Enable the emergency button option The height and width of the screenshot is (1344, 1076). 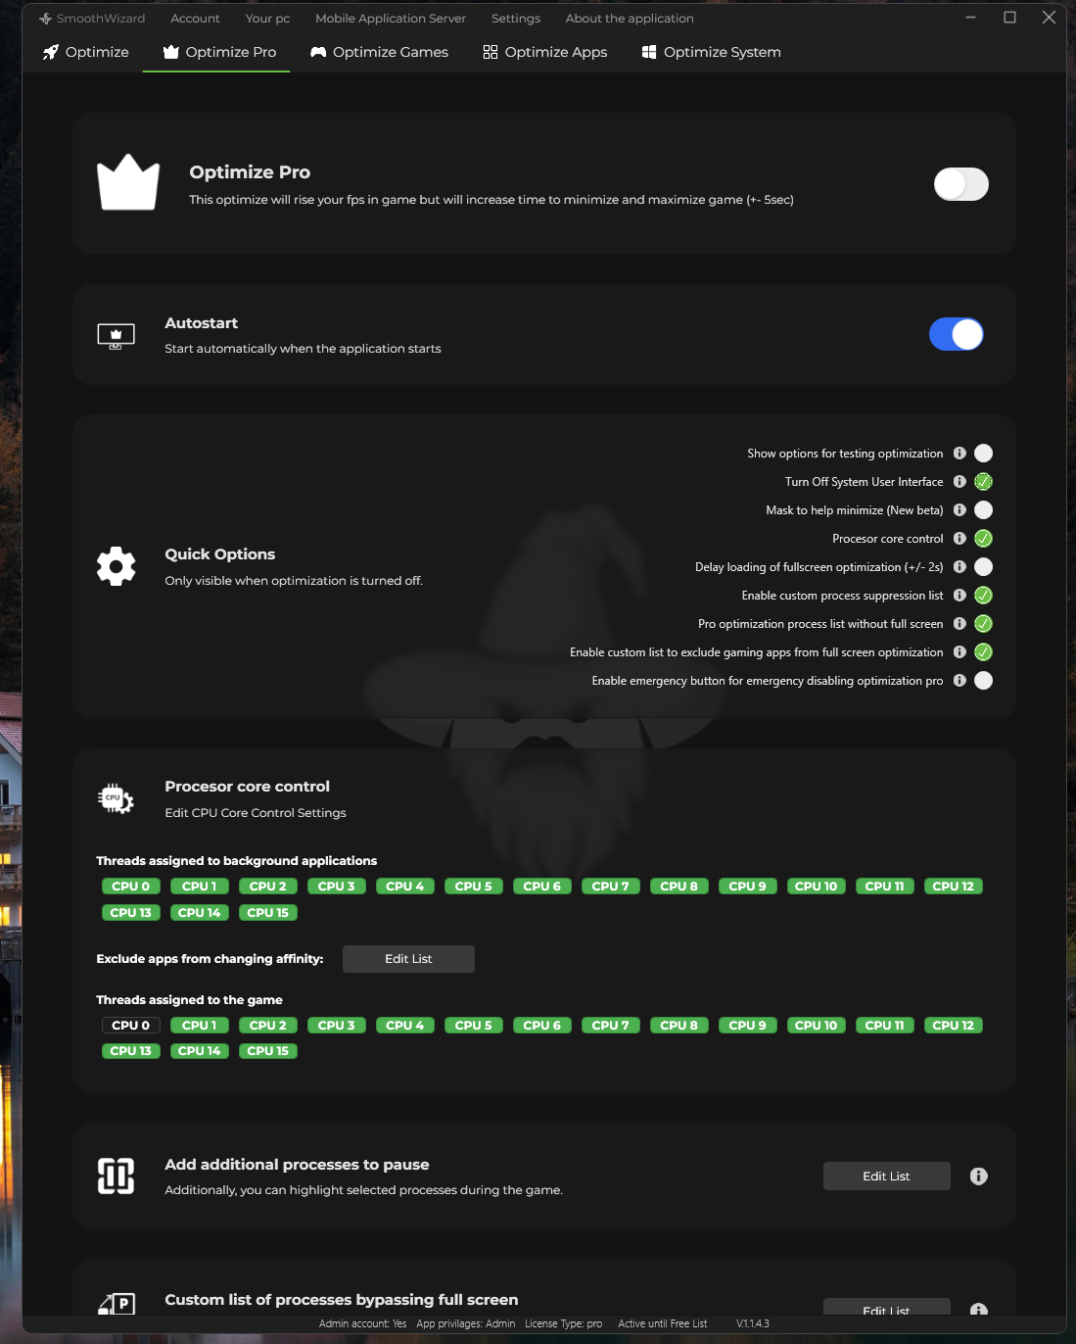pos(983,680)
